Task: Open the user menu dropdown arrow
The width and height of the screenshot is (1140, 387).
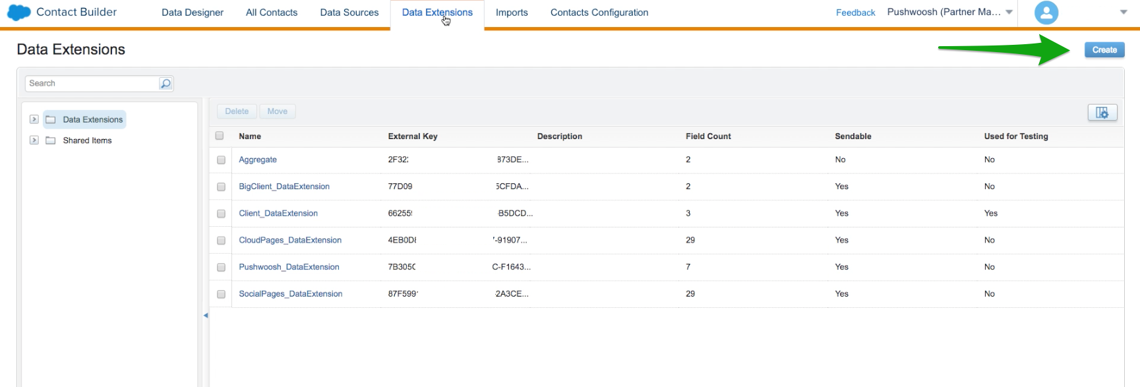Action: [1124, 13]
